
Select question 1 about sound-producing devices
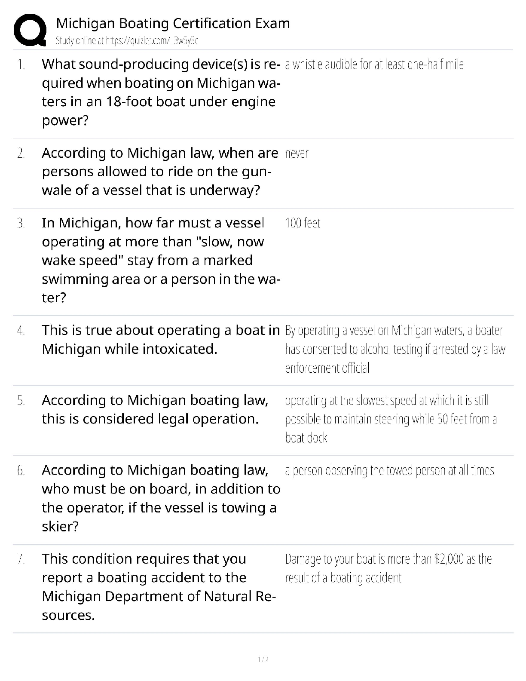[161, 92]
